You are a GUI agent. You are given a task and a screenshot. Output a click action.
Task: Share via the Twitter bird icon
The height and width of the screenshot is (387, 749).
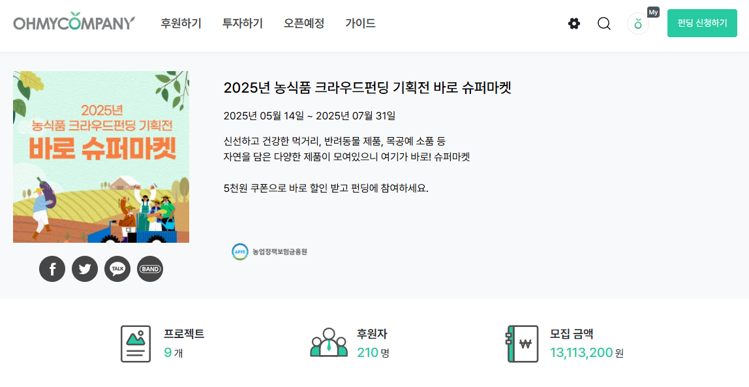(85, 269)
